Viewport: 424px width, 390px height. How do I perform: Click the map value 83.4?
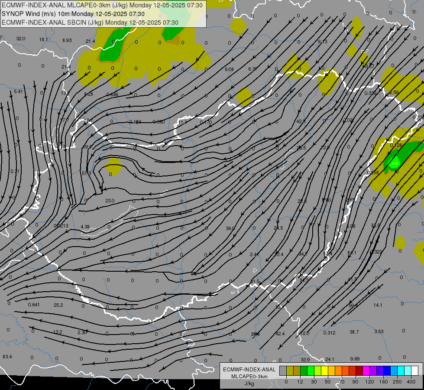[7, 357]
